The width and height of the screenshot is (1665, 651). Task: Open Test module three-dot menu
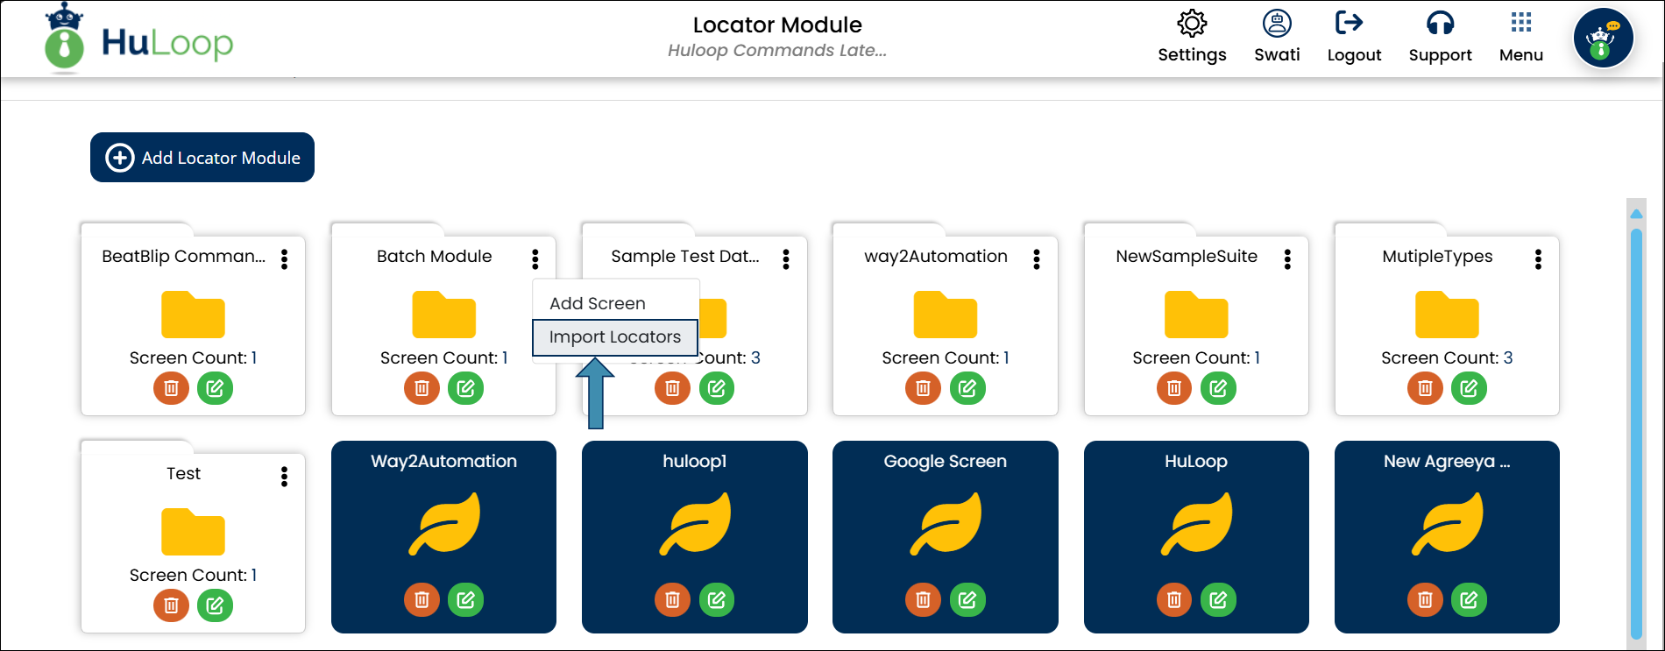point(284,476)
